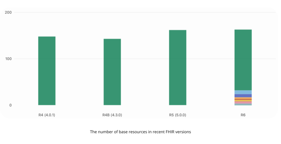The image size is (281, 144).
Task: Click the 0 y-axis tick label
Action: (11, 105)
